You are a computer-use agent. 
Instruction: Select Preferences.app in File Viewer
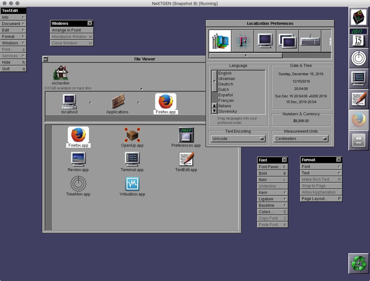pyautogui.click(x=186, y=137)
